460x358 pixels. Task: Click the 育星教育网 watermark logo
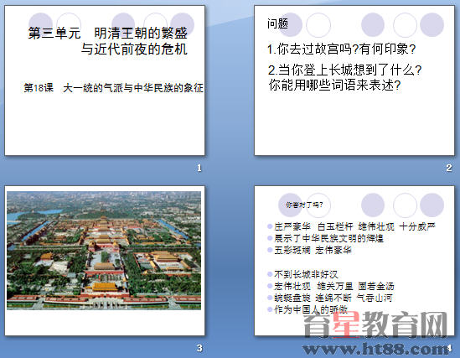click(x=375, y=324)
